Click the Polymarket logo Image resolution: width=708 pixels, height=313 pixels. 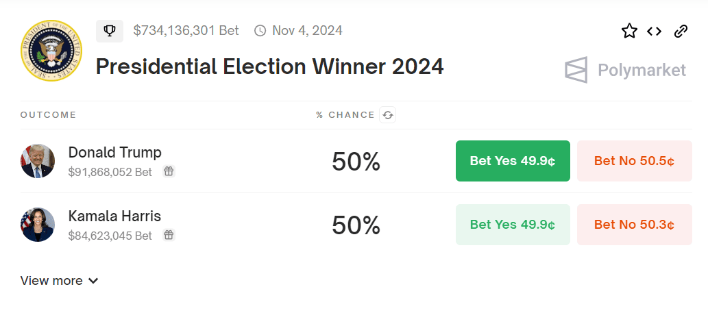pos(625,70)
